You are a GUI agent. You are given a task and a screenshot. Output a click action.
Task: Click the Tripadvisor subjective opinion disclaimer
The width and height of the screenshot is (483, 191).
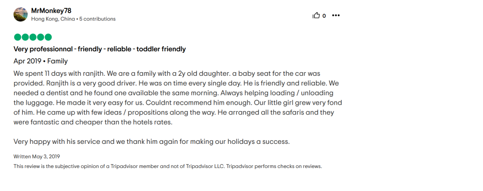pyautogui.click(x=167, y=166)
